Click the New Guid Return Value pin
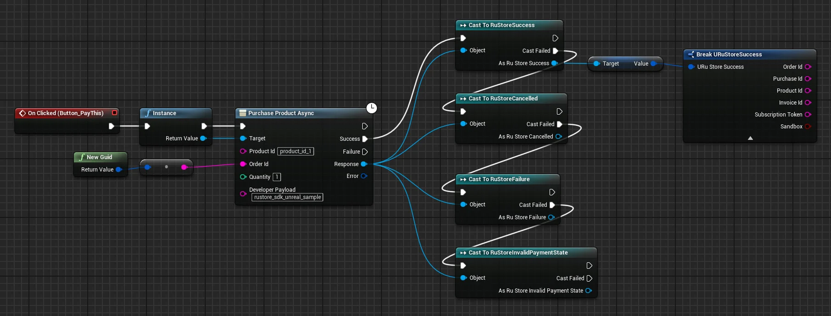831x316 pixels. pyautogui.click(x=119, y=170)
